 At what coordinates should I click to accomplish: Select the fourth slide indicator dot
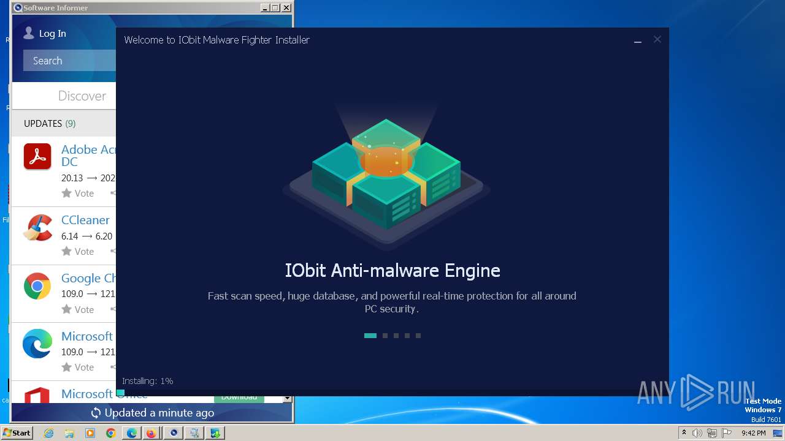pyautogui.click(x=407, y=336)
